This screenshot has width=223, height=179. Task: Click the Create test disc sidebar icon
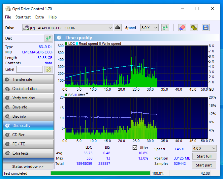[x=7, y=89]
